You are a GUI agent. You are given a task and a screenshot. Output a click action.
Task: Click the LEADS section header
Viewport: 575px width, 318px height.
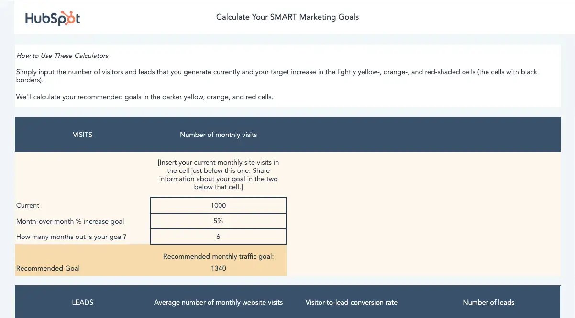[82, 302]
